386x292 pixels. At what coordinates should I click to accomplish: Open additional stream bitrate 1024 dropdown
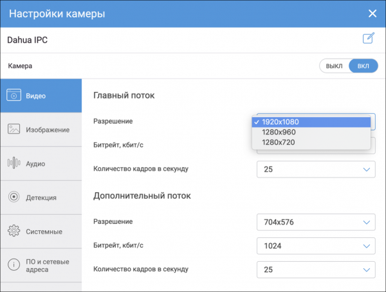click(x=315, y=245)
